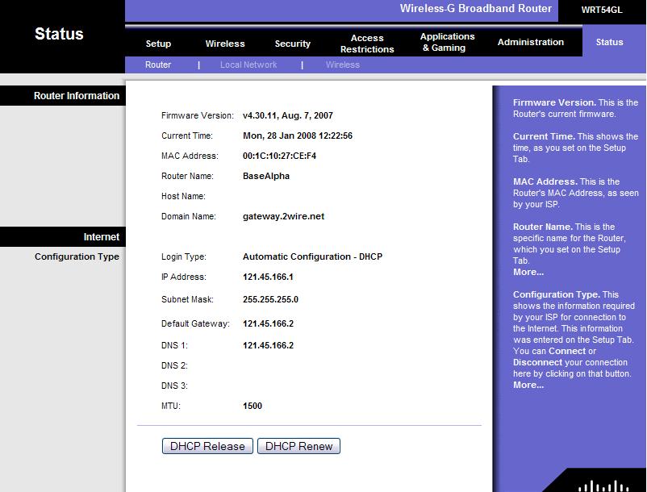Select subnet mask 255.255.255.0
Image resolution: width=647 pixels, height=492 pixels.
click(270, 299)
